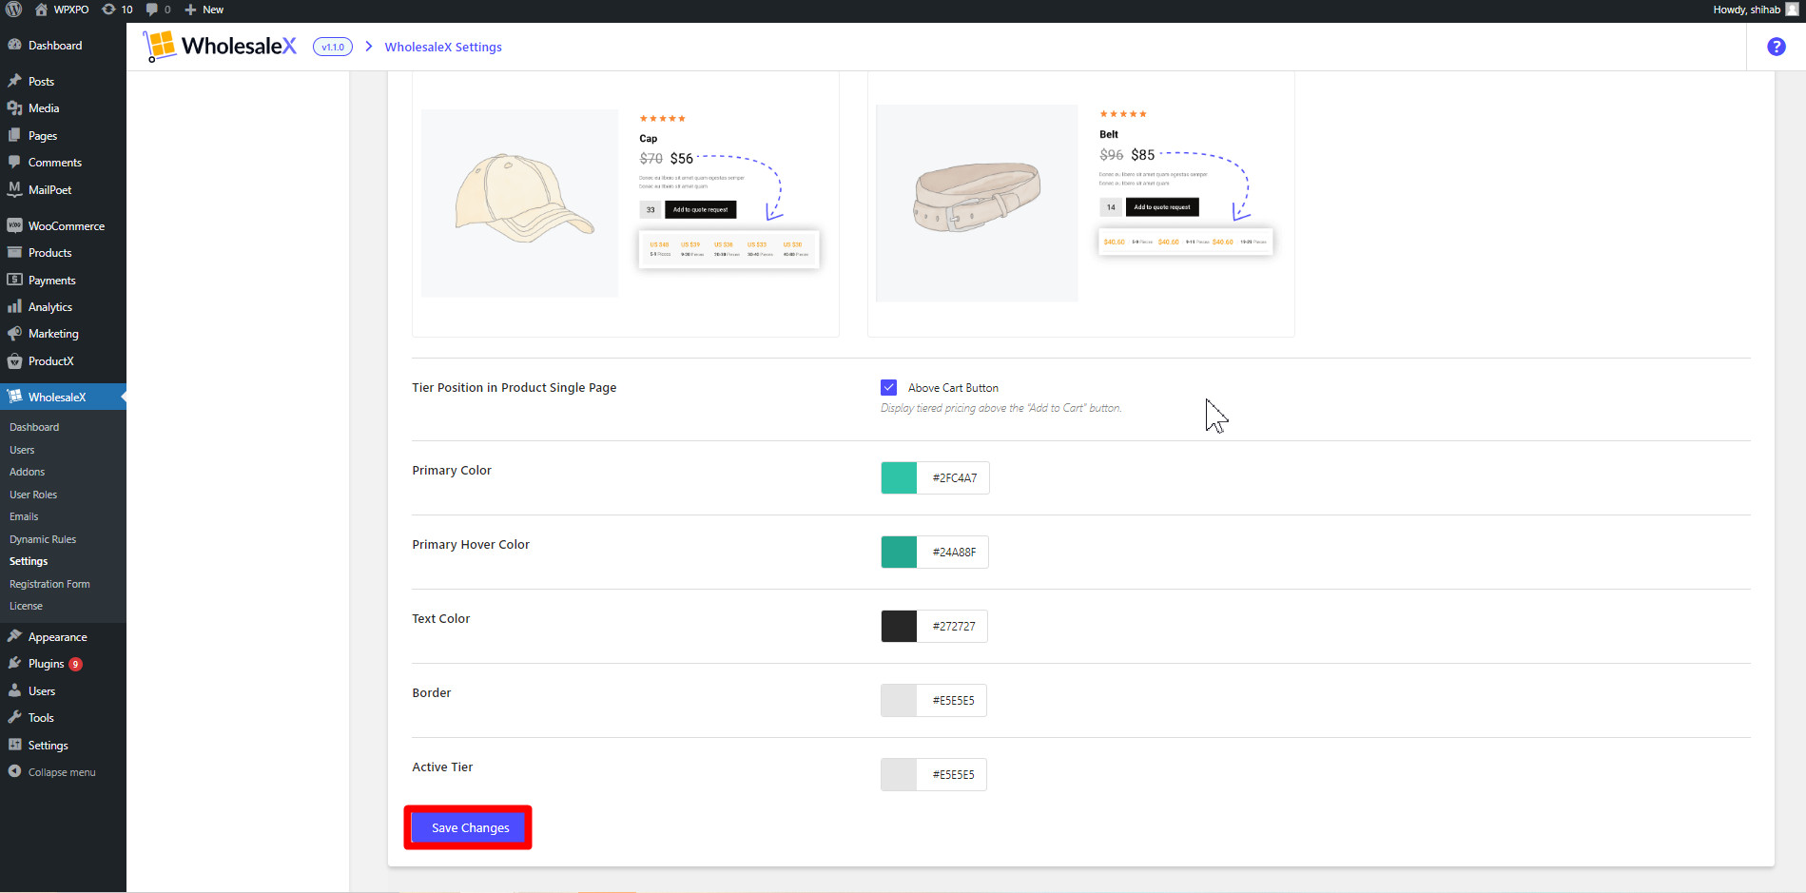Click the ProductX icon in sidebar
The height and width of the screenshot is (893, 1806).
[14, 360]
